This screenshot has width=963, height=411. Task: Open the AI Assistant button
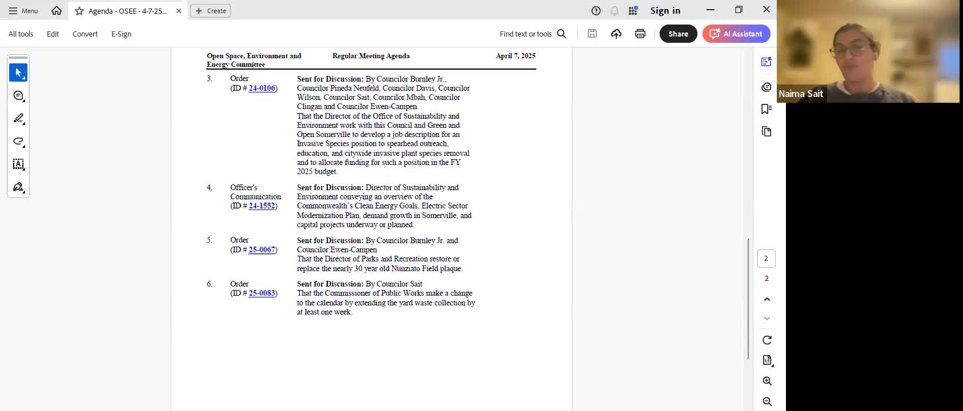point(736,34)
